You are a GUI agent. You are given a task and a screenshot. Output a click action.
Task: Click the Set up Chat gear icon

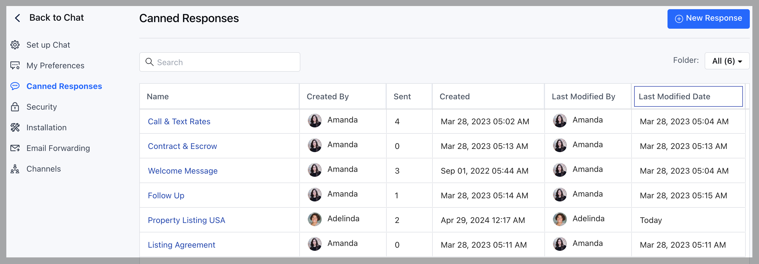pos(15,45)
